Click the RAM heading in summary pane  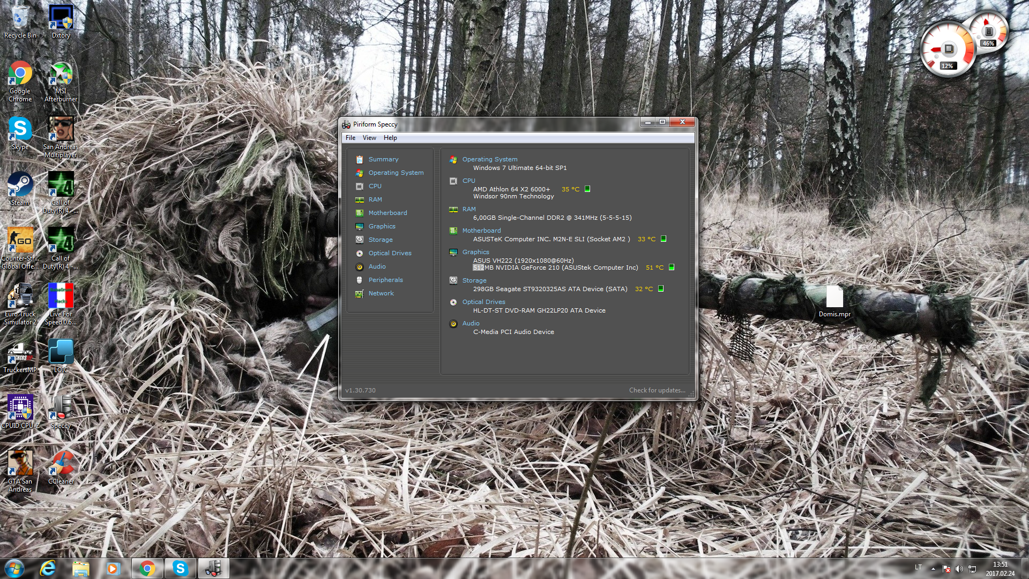click(469, 209)
